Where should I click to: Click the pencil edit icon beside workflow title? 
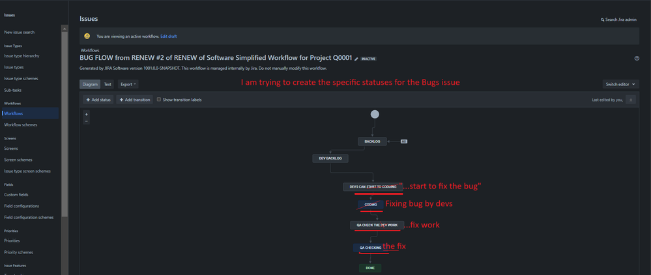click(x=356, y=59)
